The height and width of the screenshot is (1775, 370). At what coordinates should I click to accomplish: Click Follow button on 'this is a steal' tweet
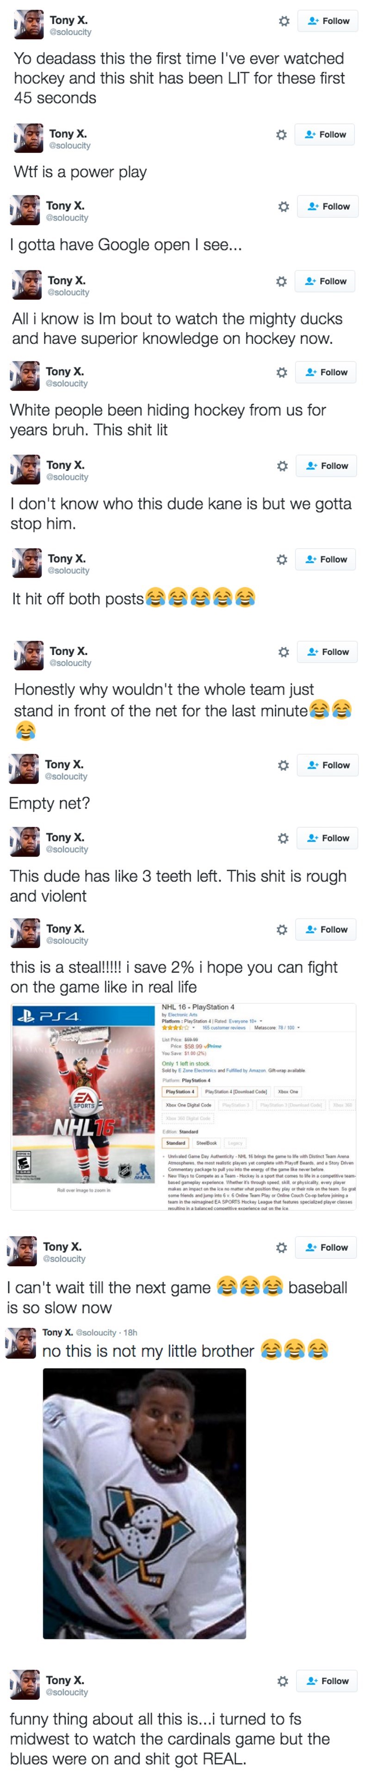click(326, 930)
